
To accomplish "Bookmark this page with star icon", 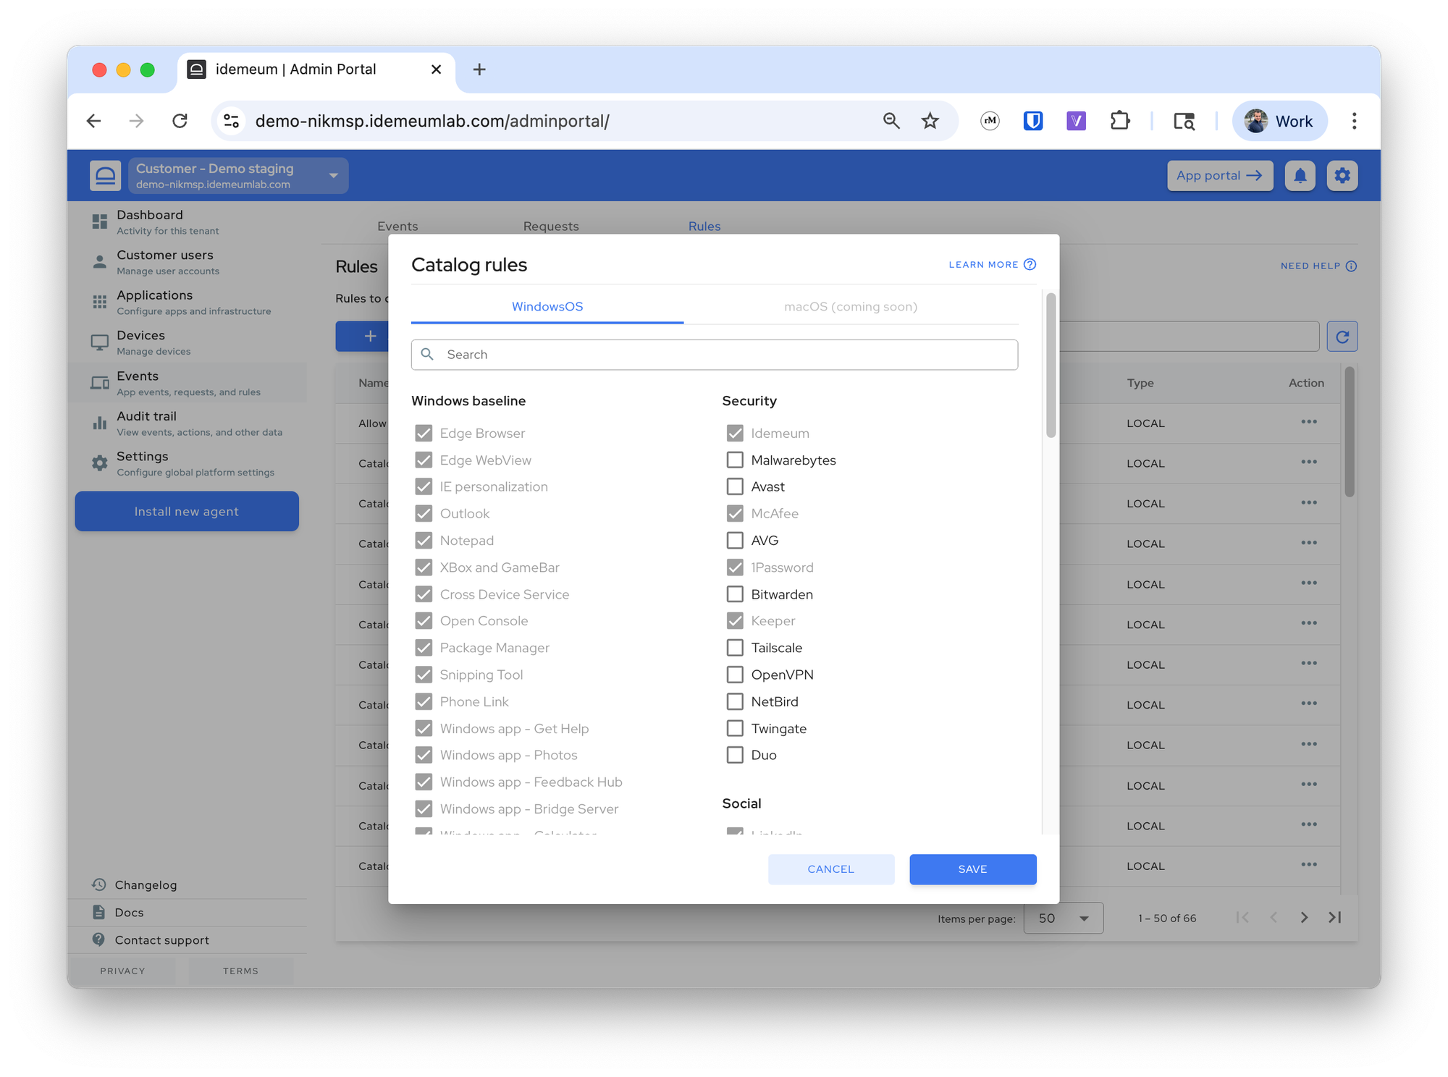I will coord(930,121).
